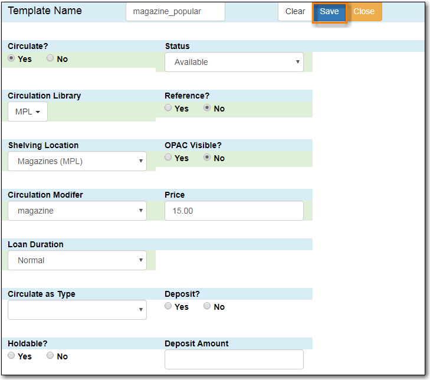This screenshot has height=380, width=430.
Task: Expand the Shelving Location dropdown
Action: (77, 161)
